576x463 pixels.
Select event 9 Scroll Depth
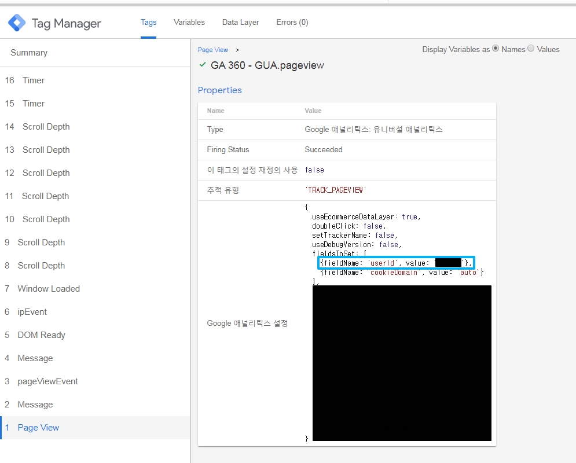[x=95, y=242]
